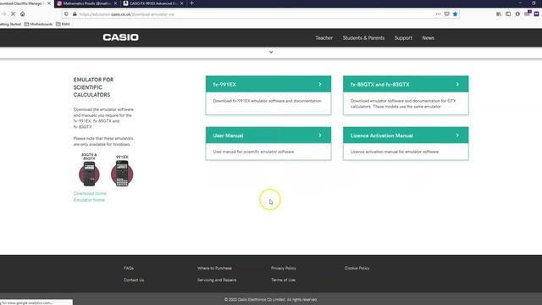
Task: Click the padlock site security icon
Action: 75,14
